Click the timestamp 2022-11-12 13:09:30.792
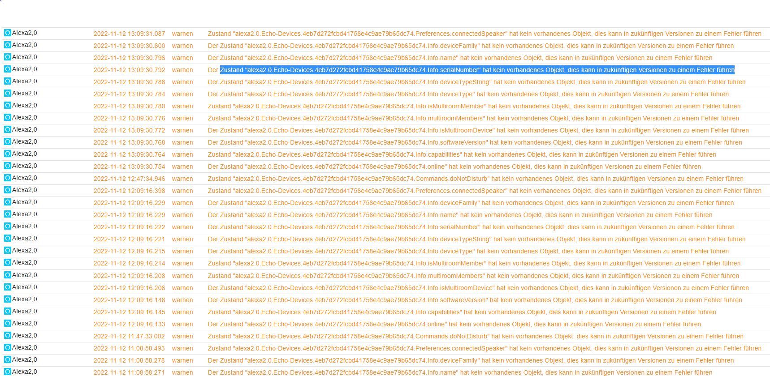770x376 pixels. [129, 70]
